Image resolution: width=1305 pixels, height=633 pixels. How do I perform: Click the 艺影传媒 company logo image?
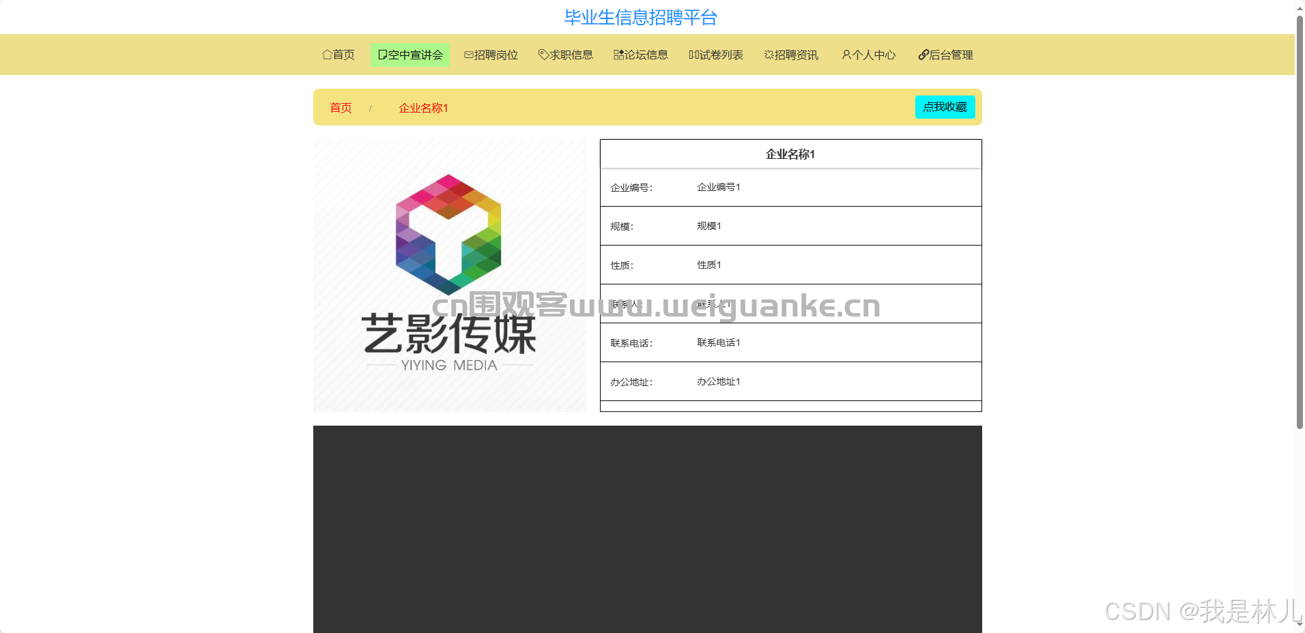click(x=449, y=276)
